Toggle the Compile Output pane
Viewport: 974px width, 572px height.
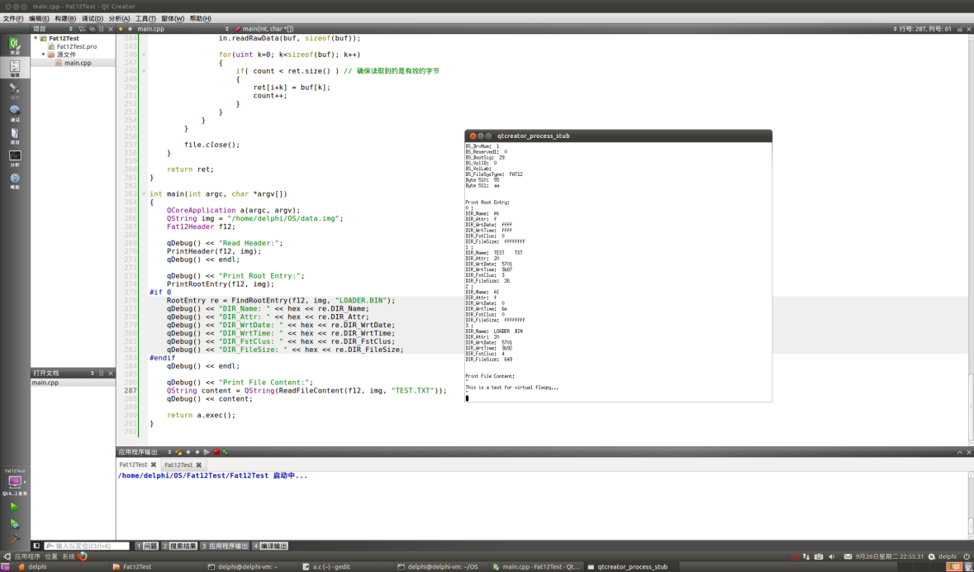271,546
